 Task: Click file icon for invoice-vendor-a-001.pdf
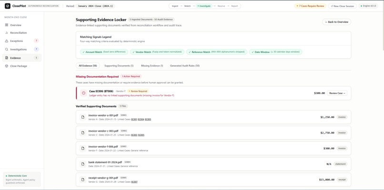pyautogui.click(x=83, y=117)
